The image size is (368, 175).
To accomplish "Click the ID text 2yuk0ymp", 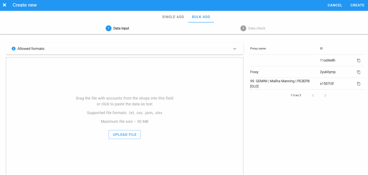I will click(x=328, y=72).
